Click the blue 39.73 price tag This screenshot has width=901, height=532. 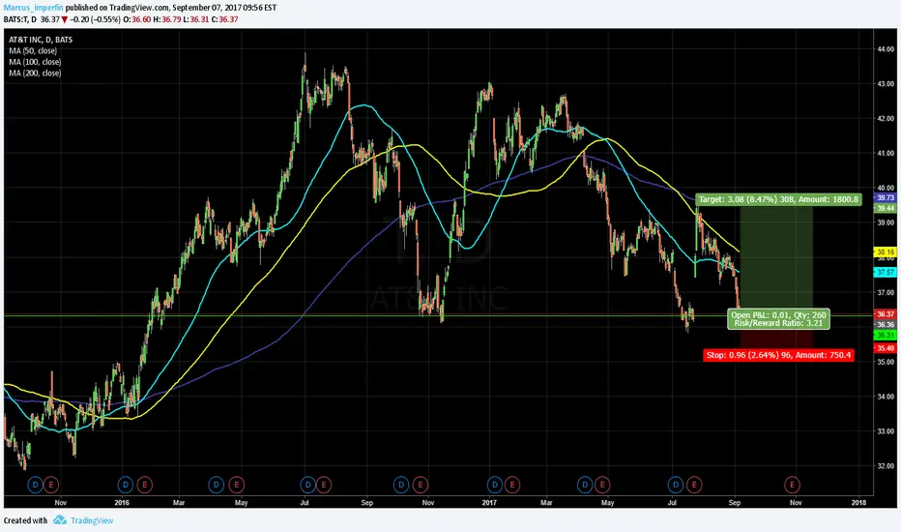(885, 197)
